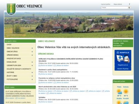Expand the FOTOGALERIE submenu plus

(32, 79)
